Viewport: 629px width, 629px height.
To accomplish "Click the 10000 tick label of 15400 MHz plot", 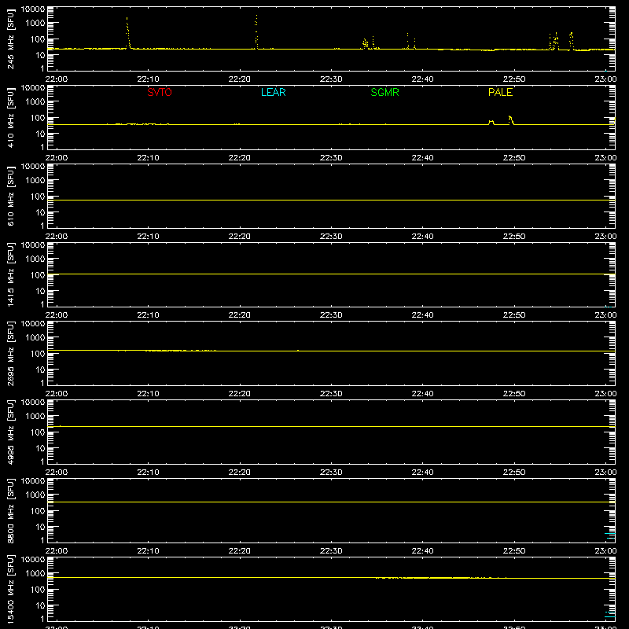I will 33,560.
